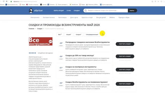The image size is (165, 93).
Task: Open Скидка ВсеИнструменты на пневмоинструмент title
Action: click(87, 82)
